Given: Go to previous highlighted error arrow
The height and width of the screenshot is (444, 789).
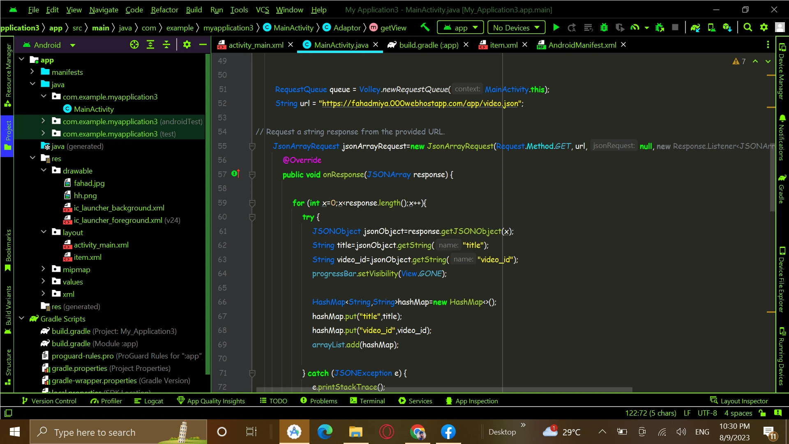Looking at the screenshot, I should click(755, 61).
